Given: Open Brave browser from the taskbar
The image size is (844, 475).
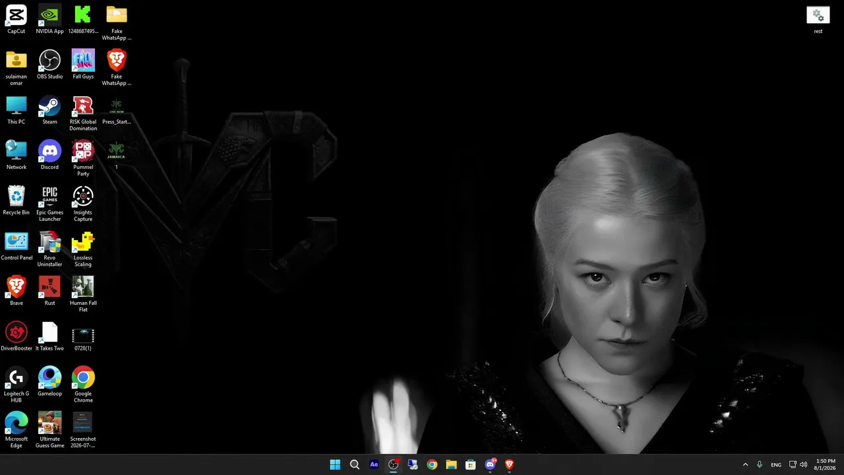Looking at the screenshot, I should click(x=509, y=464).
